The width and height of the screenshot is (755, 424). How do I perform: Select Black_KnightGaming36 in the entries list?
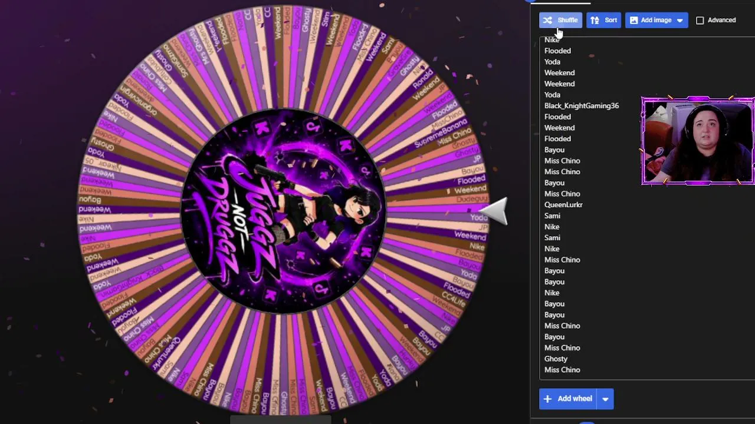pos(582,106)
